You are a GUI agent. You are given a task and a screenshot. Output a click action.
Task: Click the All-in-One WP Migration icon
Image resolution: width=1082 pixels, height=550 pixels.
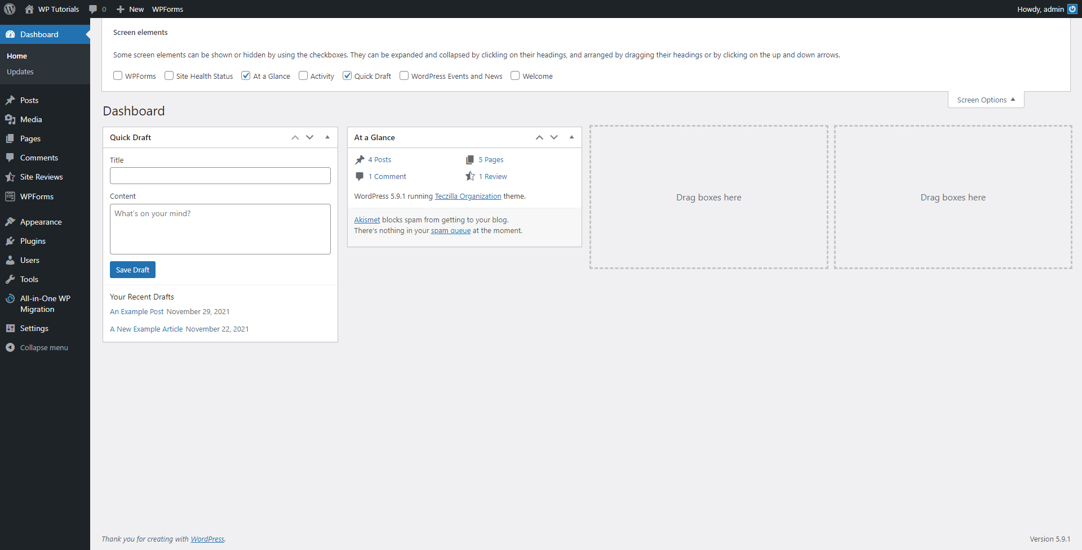10,298
